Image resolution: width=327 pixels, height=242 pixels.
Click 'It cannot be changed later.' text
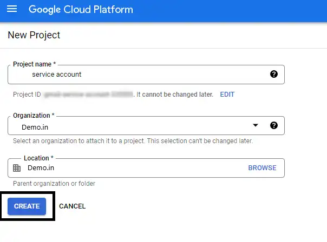coord(175,95)
